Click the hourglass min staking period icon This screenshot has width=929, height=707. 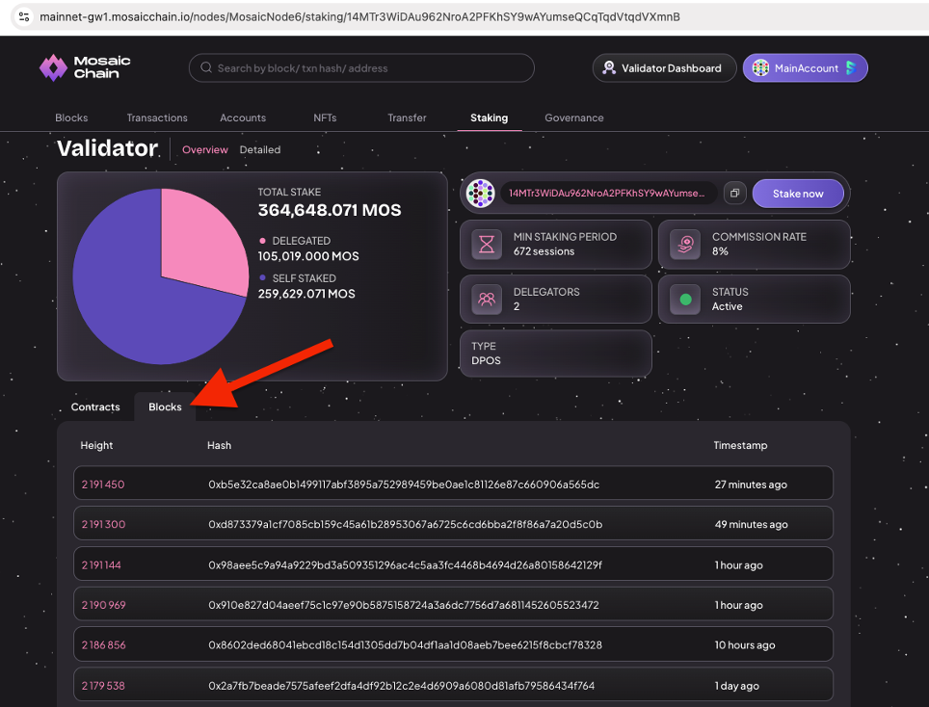coord(487,245)
